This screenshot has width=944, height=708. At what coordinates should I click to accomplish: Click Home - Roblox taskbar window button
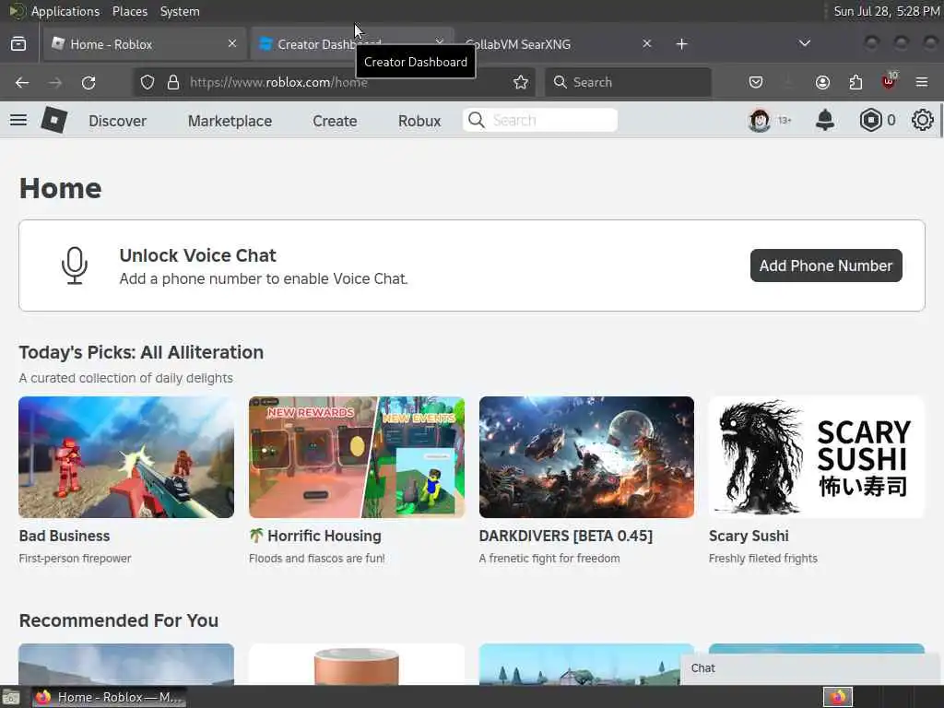(x=110, y=697)
